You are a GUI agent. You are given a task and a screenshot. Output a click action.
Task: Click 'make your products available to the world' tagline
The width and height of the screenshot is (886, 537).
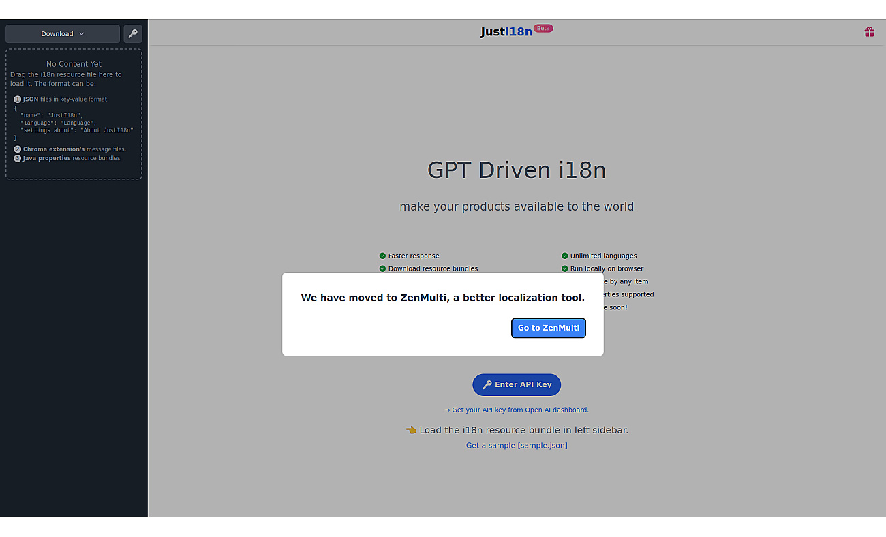517,206
